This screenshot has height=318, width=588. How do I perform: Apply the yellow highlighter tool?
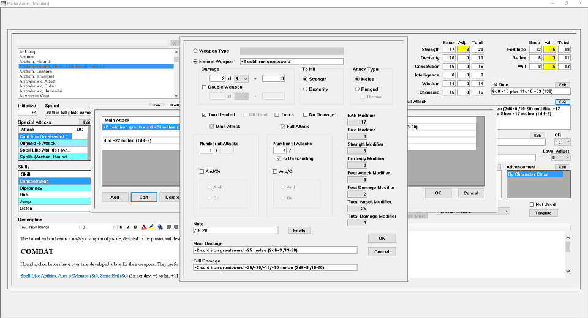[151, 227]
